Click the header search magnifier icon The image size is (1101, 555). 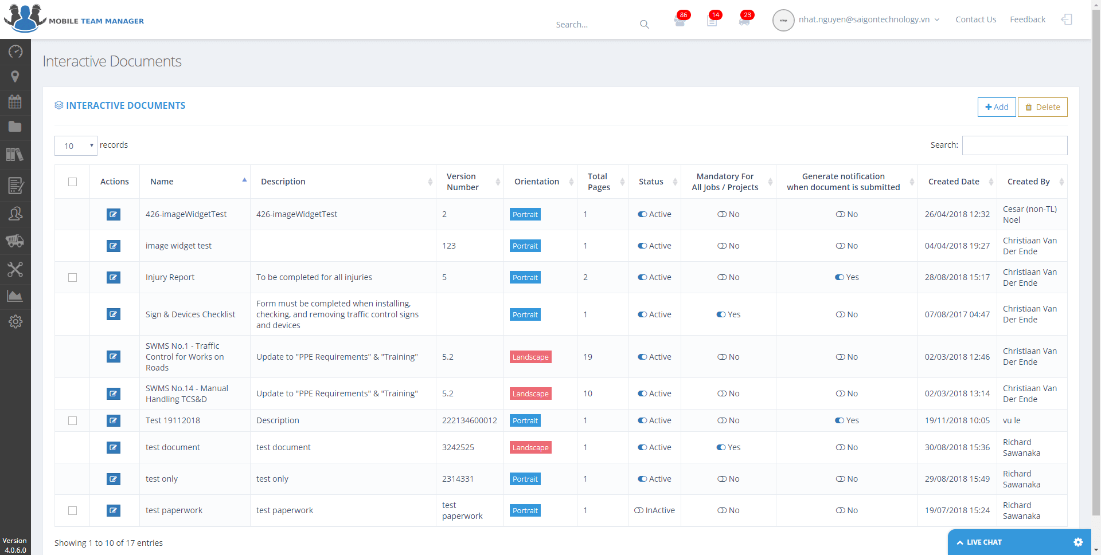pyautogui.click(x=645, y=25)
